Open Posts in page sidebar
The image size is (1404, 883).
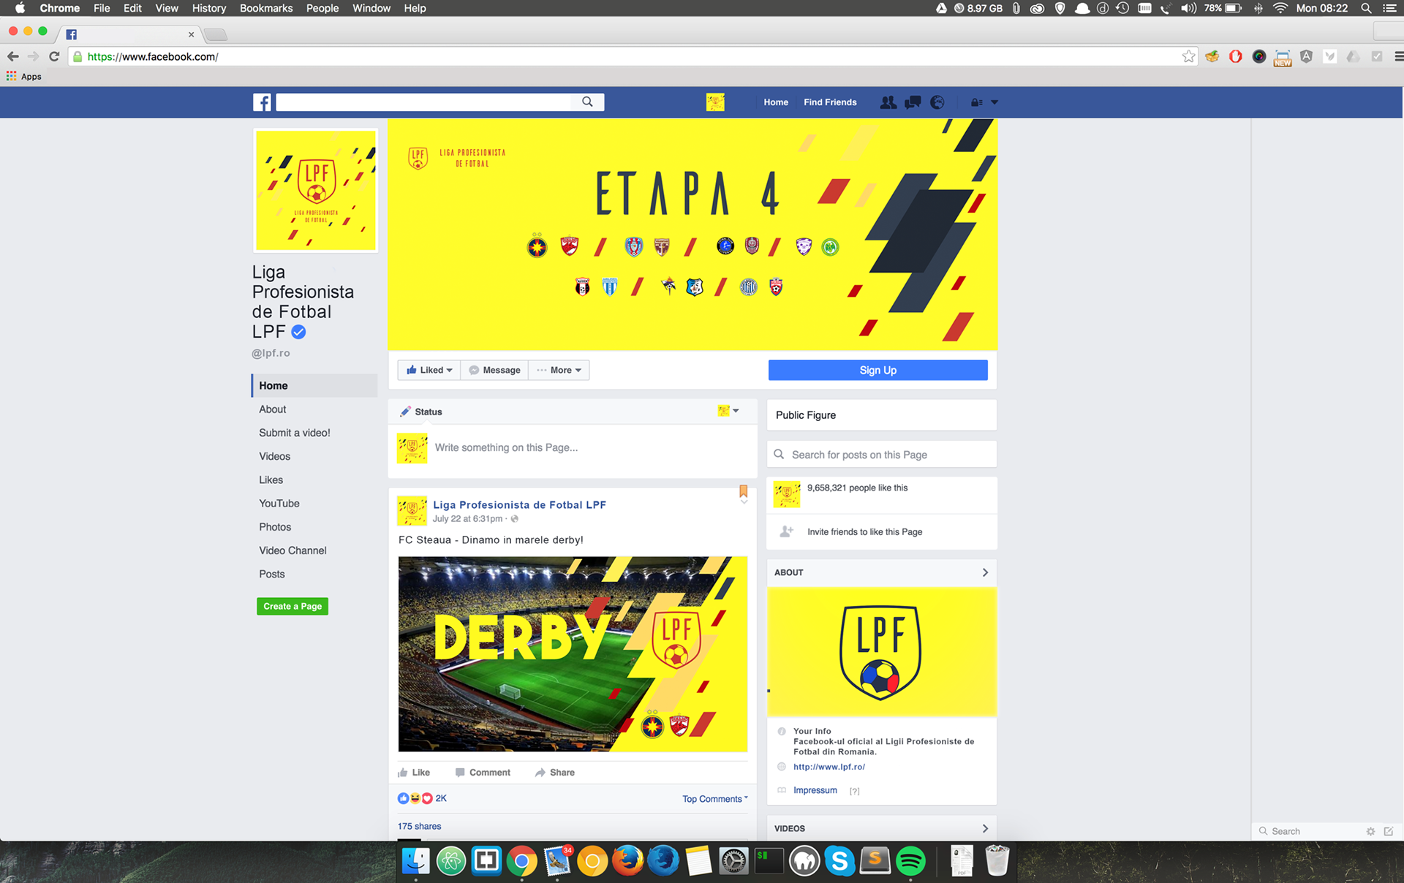tap(271, 574)
